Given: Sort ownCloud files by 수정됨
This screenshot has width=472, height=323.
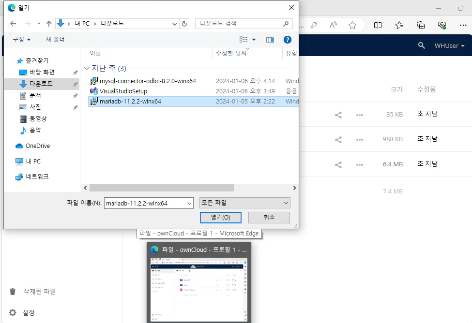Looking at the screenshot, I should click(426, 89).
